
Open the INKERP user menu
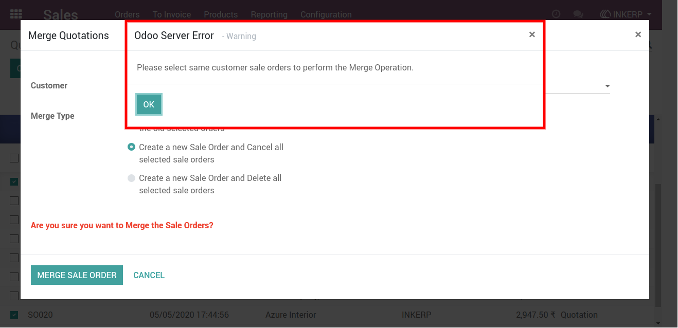[626, 14]
